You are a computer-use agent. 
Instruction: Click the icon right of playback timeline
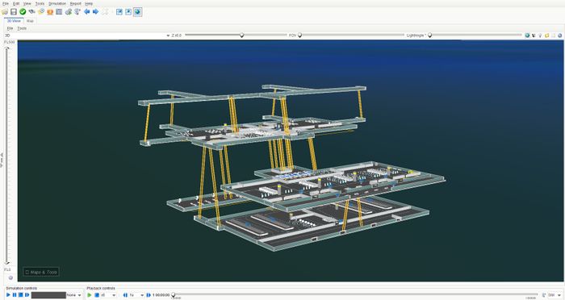(x=543, y=295)
